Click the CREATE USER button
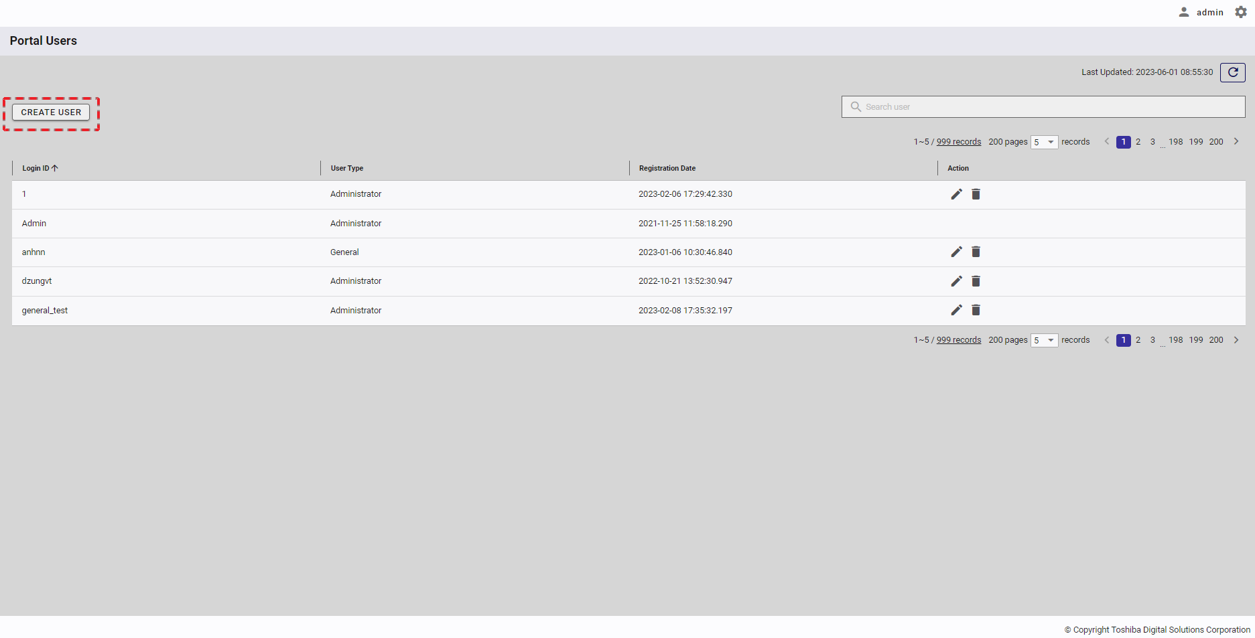This screenshot has height=638, width=1255. pyautogui.click(x=51, y=112)
